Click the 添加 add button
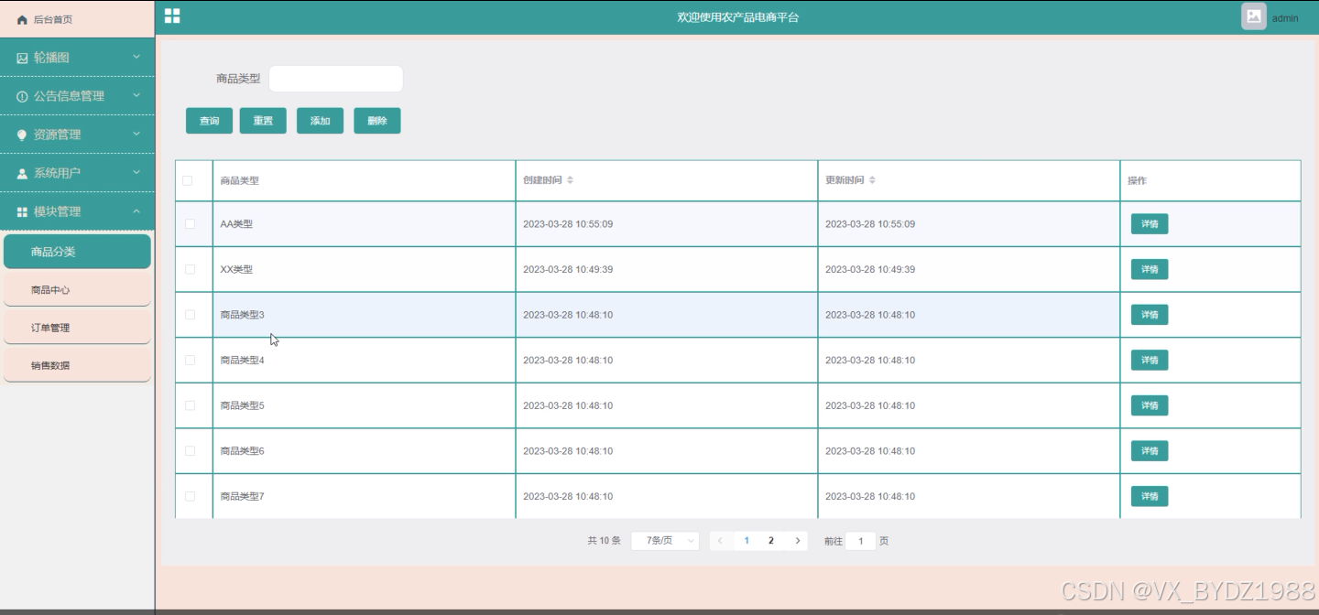The height and width of the screenshot is (615, 1319). [x=320, y=121]
